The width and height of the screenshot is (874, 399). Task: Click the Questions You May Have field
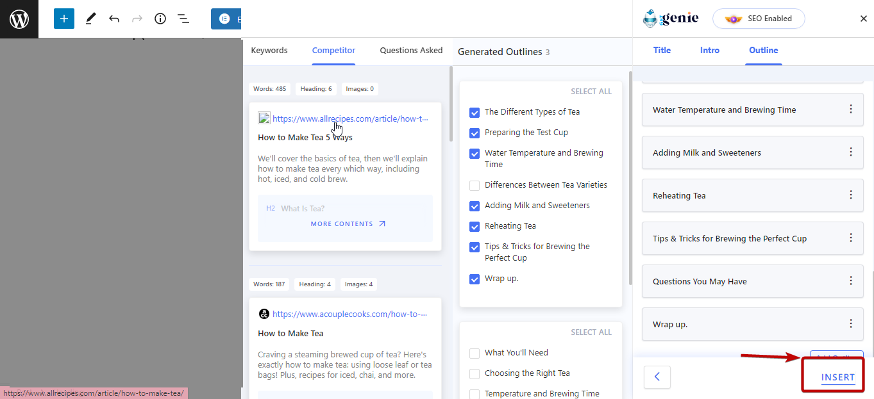(752, 282)
